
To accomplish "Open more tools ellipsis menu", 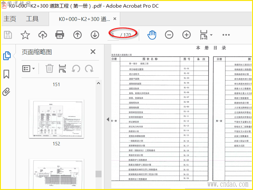I will (226, 35).
